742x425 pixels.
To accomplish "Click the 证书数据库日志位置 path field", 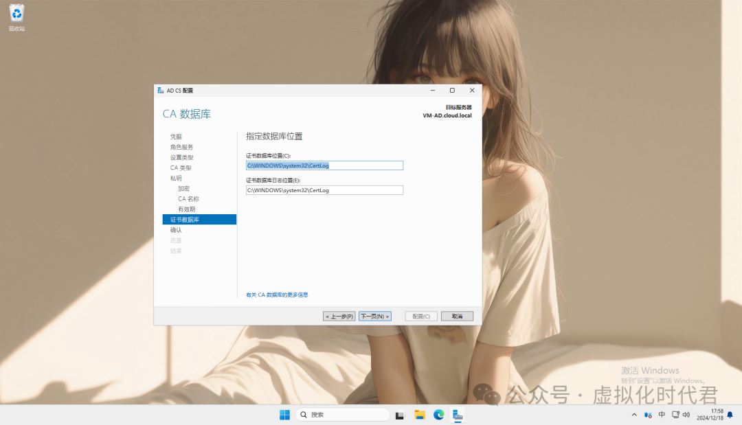I will pyautogui.click(x=324, y=190).
